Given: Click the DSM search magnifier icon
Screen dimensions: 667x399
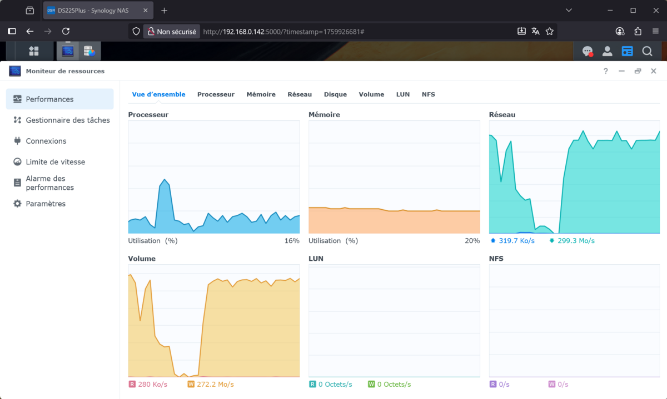Looking at the screenshot, I should (x=647, y=51).
